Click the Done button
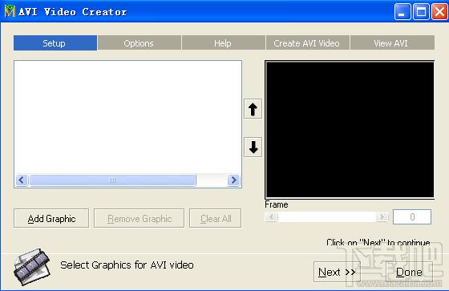 coord(409,272)
